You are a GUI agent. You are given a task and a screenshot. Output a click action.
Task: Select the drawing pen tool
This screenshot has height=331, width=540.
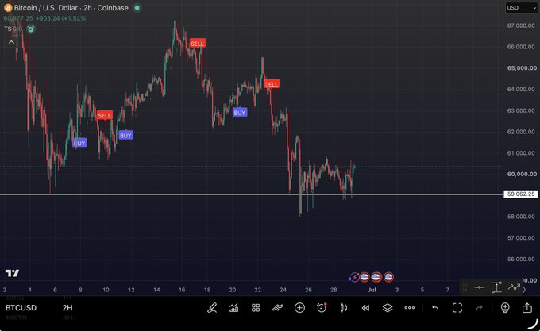pos(212,308)
